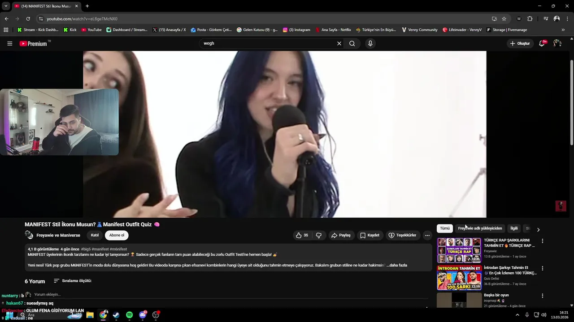Open more actions menu under the video
This screenshot has width=574, height=322.
427,235
